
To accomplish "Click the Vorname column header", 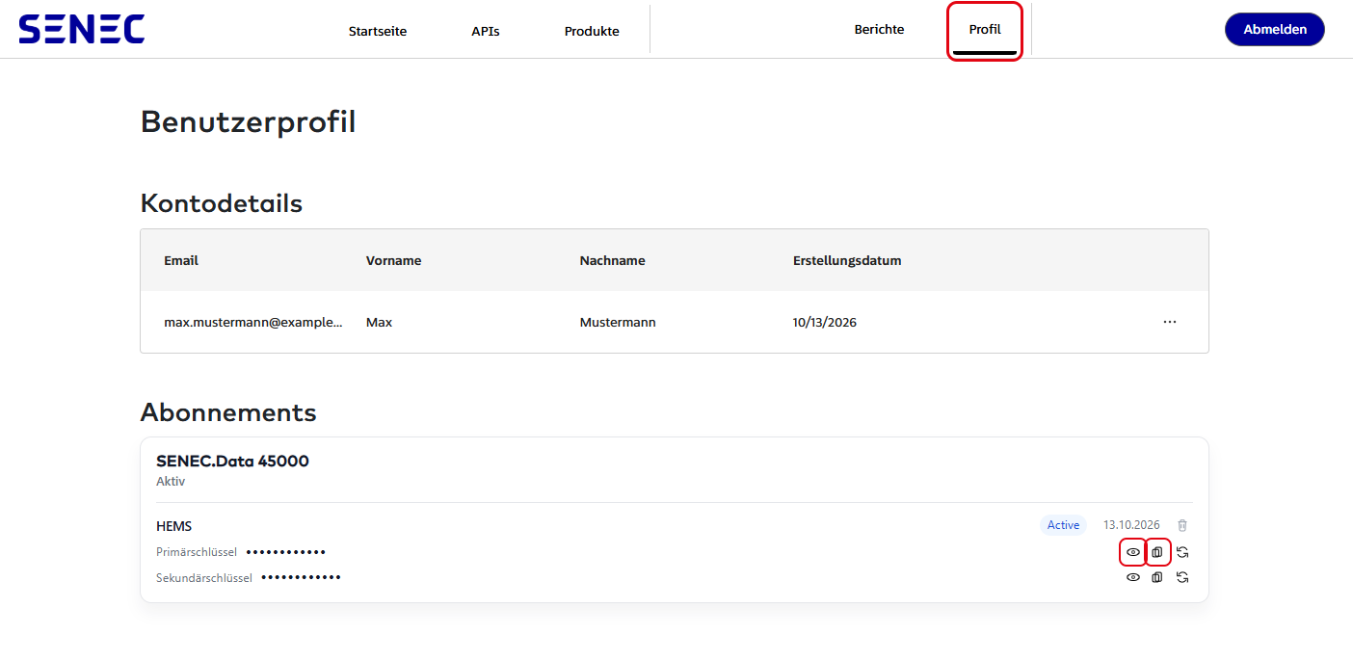I will coord(393,260).
